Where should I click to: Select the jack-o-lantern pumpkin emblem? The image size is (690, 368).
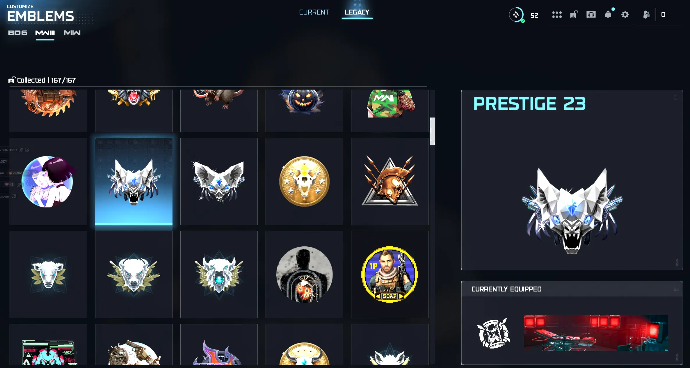point(304,111)
